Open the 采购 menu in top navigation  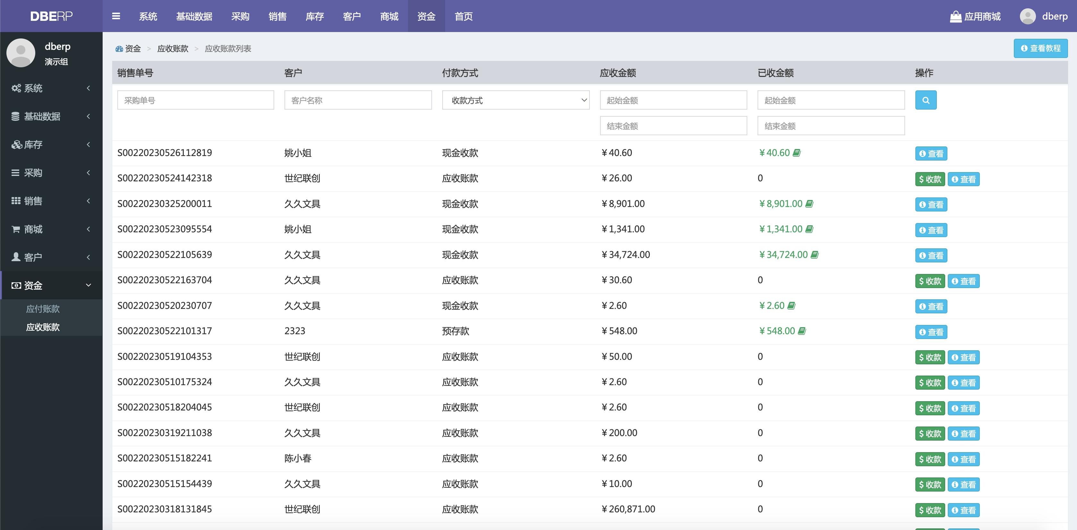point(240,17)
